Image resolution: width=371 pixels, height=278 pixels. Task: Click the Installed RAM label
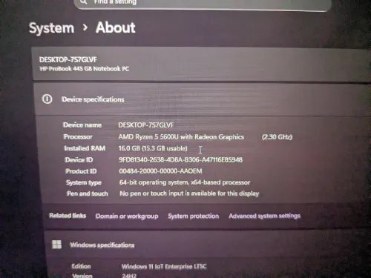[x=85, y=148]
